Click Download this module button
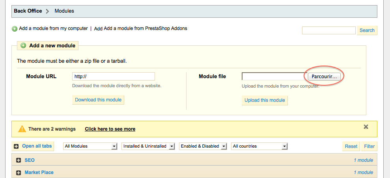 [98, 100]
